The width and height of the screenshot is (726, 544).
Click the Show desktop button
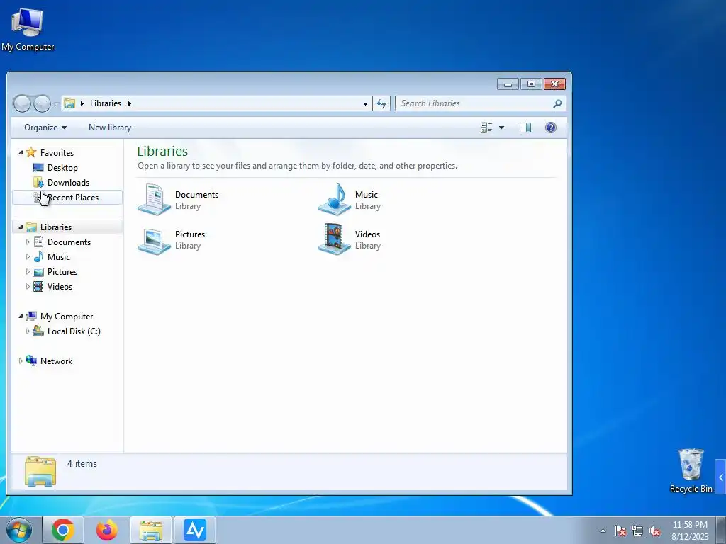(x=721, y=530)
